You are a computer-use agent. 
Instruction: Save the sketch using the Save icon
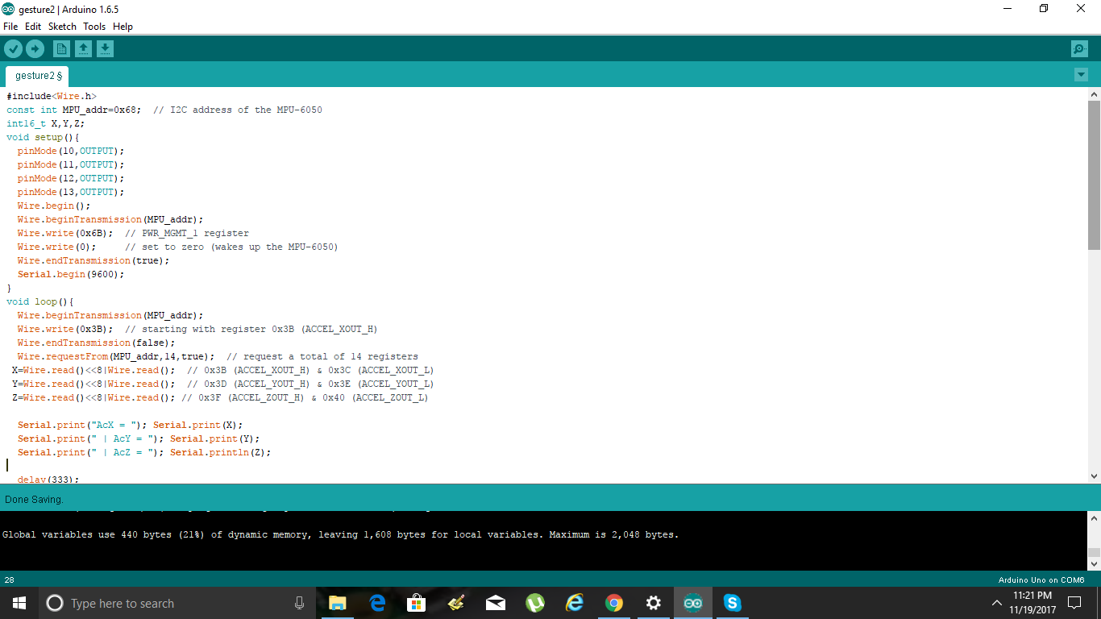[105, 48]
